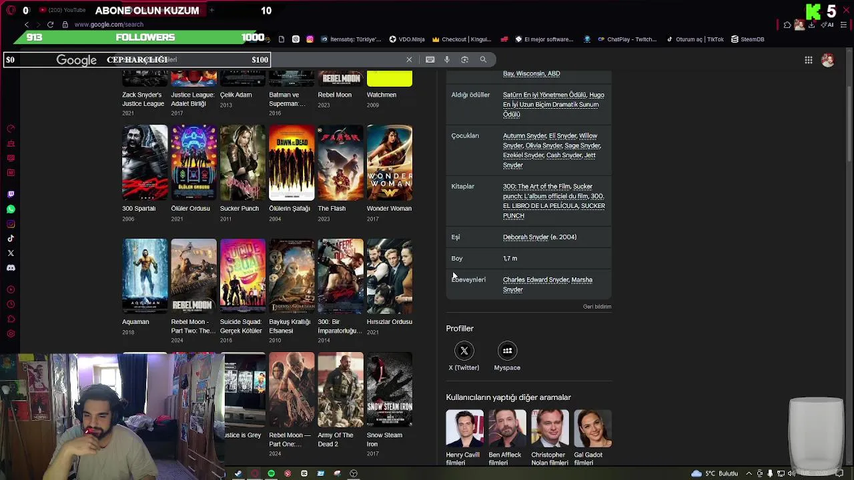Open Suicide Squad: Gerçek Kötüler poster
This screenshot has width=854, height=480.
[243, 276]
